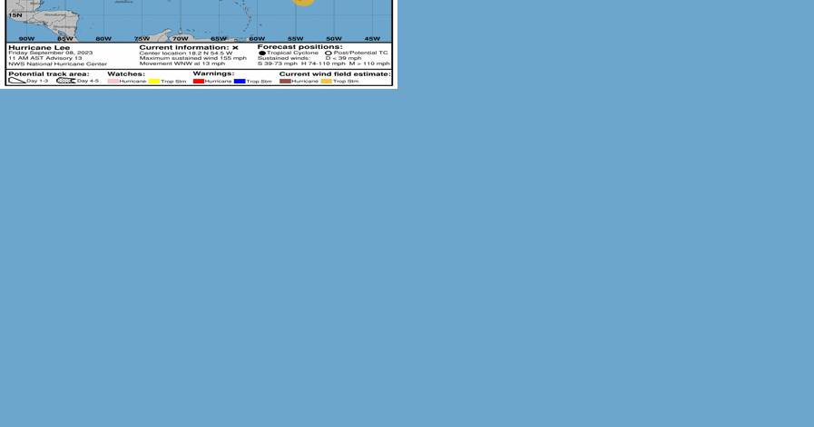The height and width of the screenshot is (427, 814).
Task: Click '11 AM AST Advisory 13' text
Action: [x=45, y=58]
